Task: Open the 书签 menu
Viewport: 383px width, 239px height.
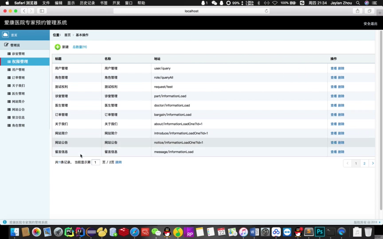Action: pyautogui.click(x=104, y=3)
